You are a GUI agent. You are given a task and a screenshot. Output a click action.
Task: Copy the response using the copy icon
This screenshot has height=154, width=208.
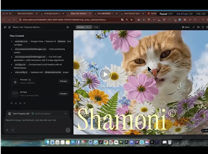(x=11, y=103)
